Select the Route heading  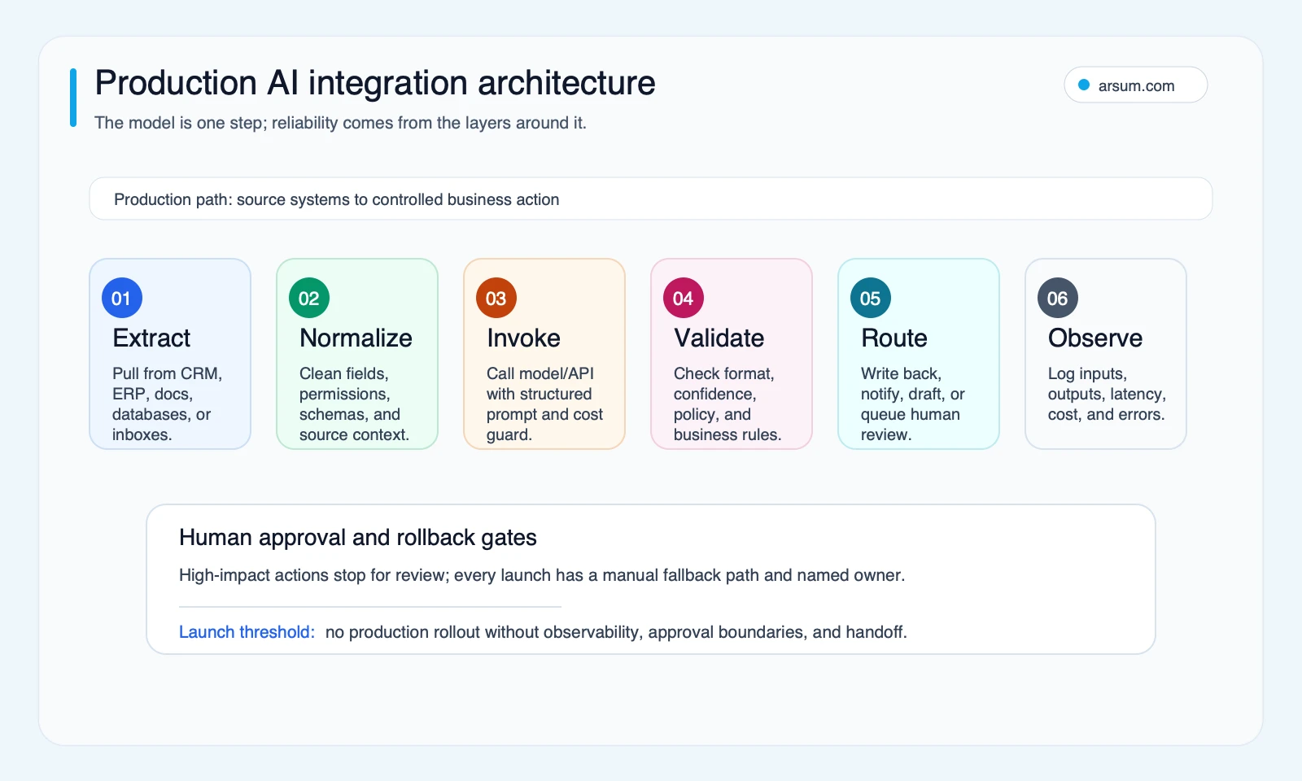tap(894, 338)
